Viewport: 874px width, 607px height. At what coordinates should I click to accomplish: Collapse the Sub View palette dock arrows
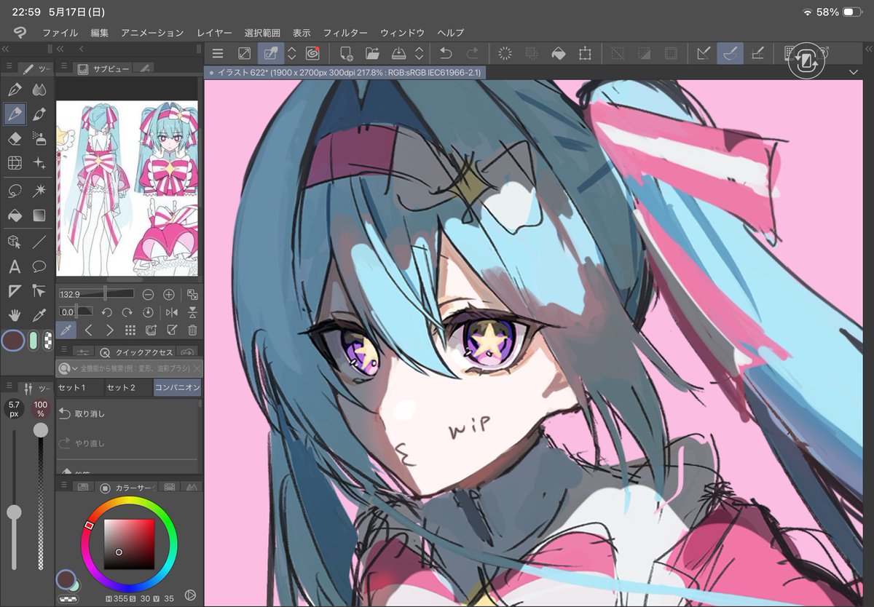pyautogui.click(x=60, y=49)
